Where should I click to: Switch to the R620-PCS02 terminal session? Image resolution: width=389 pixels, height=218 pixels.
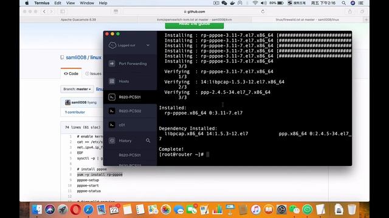point(130,111)
